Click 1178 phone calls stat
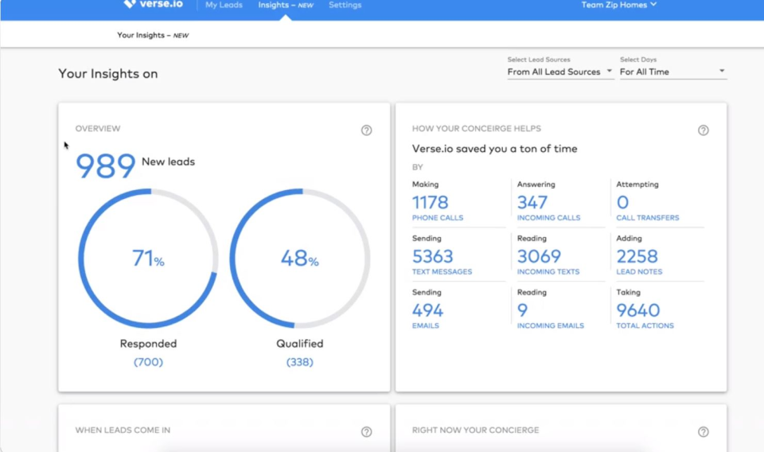The image size is (764, 452). point(430,202)
